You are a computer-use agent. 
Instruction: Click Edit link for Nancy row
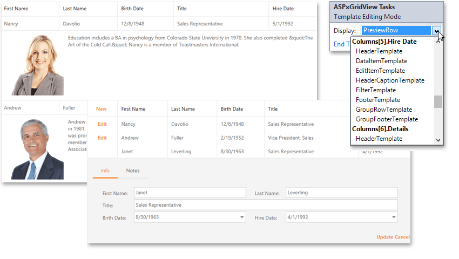click(x=102, y=124)
